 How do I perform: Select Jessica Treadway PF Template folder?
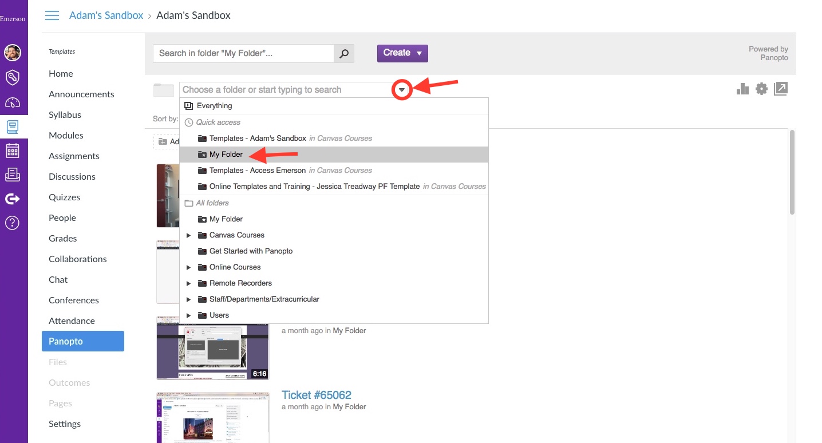pyautogui.click(x=334, y=187)
